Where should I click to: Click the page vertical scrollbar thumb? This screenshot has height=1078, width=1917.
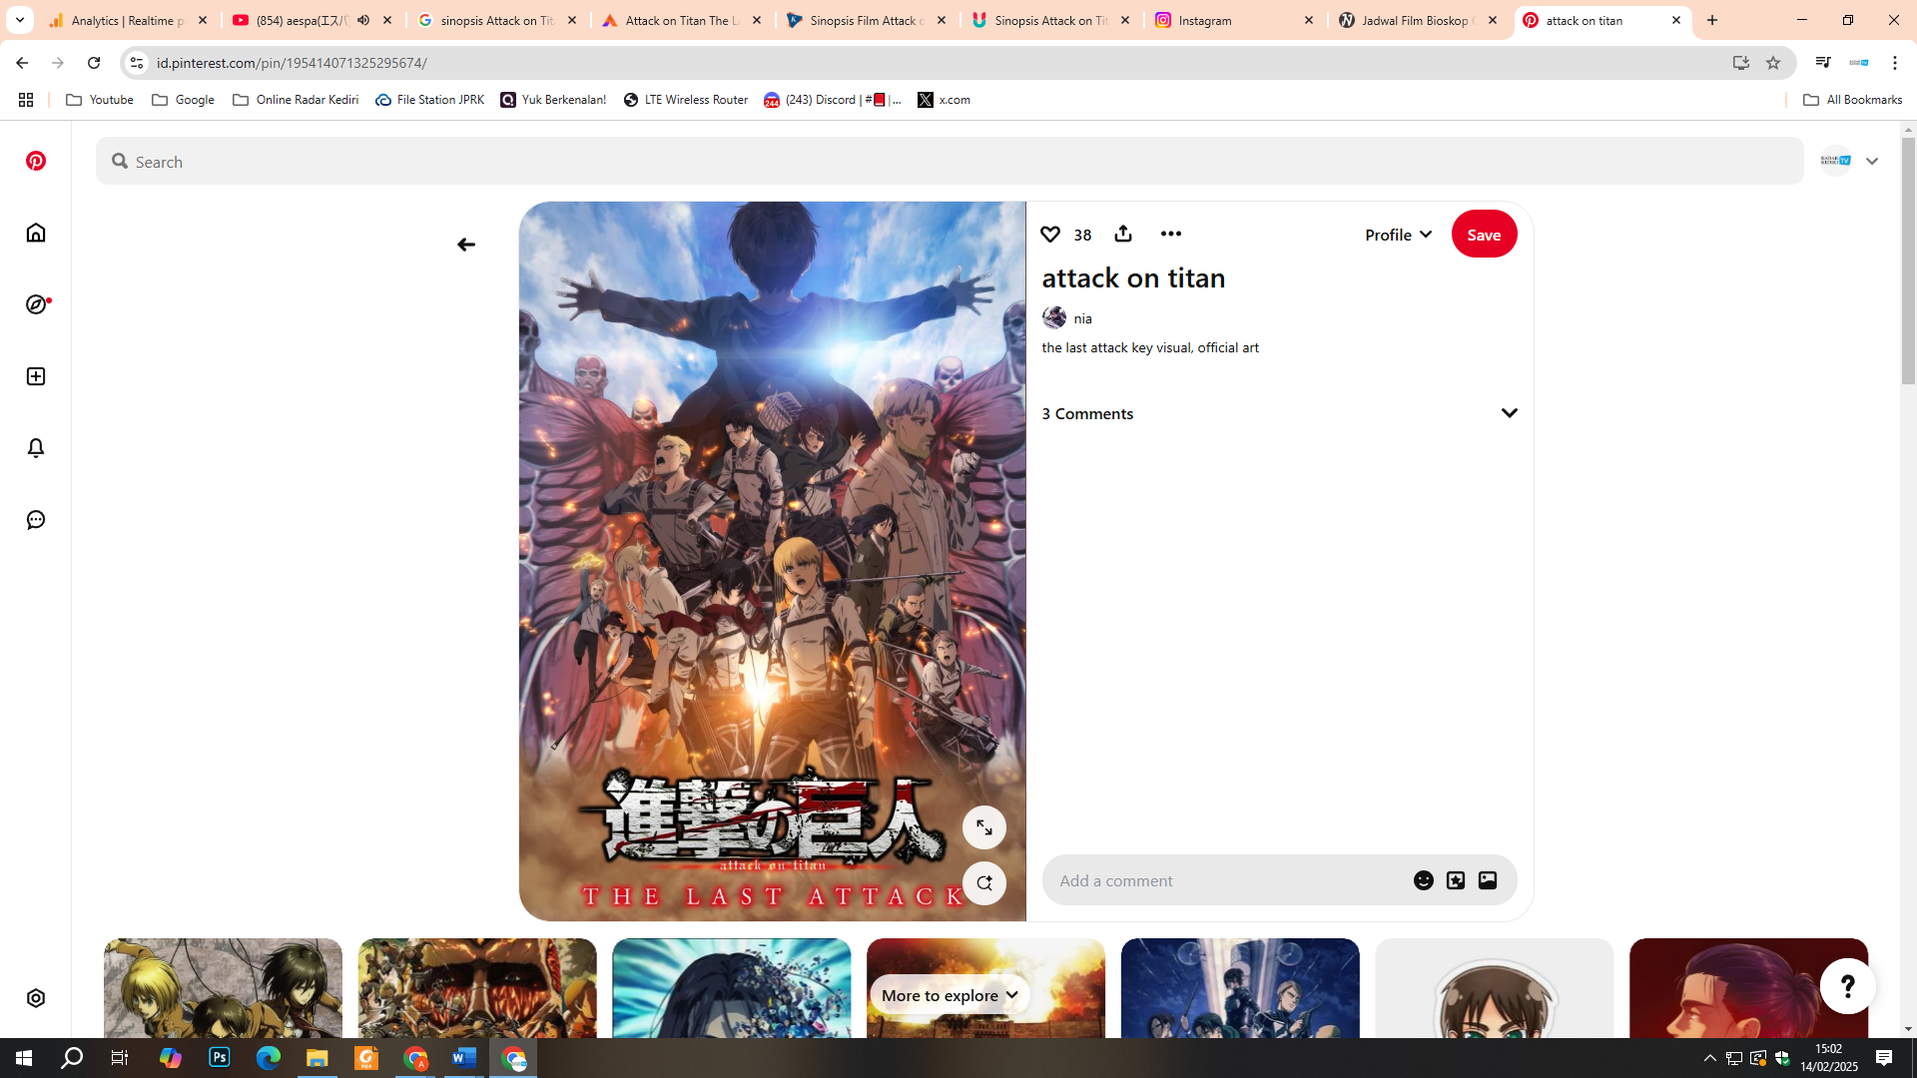pos(1908,262)
